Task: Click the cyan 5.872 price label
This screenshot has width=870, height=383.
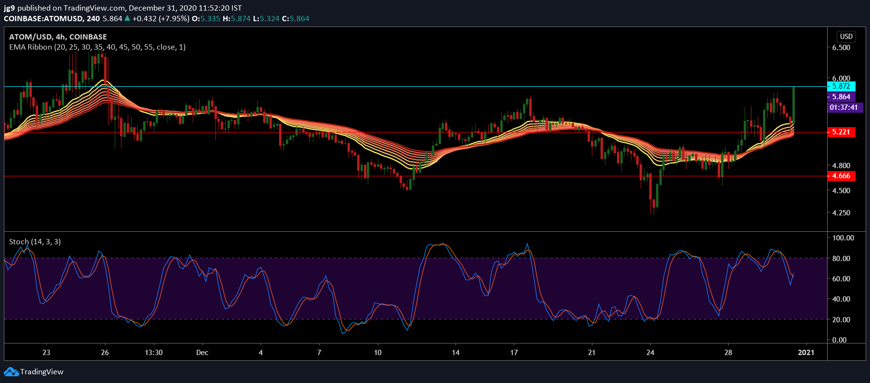Action: tap(841, 86)
